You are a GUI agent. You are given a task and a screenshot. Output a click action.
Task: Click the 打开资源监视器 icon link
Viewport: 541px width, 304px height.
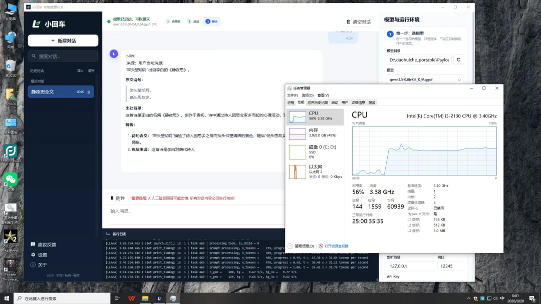click(x=321, y=246)
